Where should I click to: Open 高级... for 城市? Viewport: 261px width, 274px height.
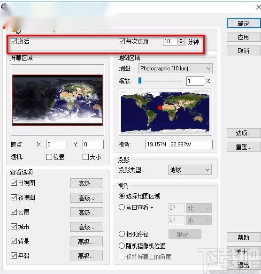87,227
